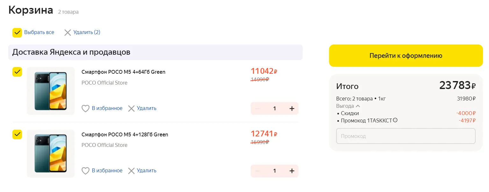Toggle the Выбрать все checkbox

[x=17, y=32]
